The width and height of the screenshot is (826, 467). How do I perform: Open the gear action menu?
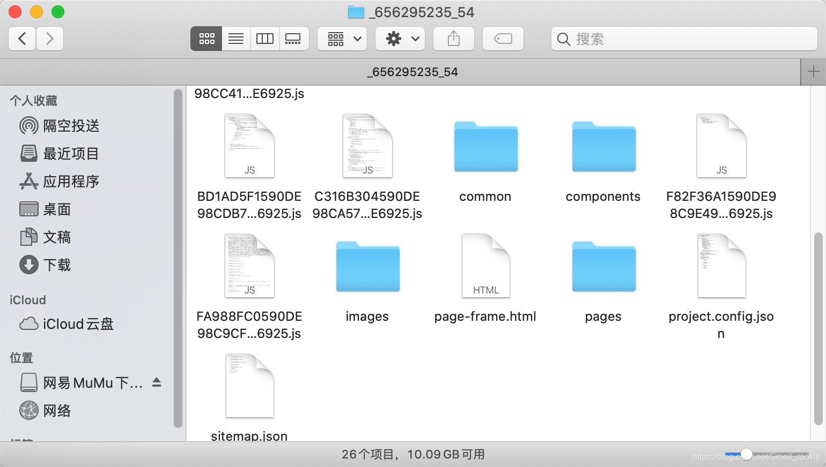(400, 39)
